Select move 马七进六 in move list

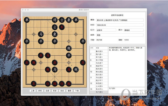click(99, 78)
